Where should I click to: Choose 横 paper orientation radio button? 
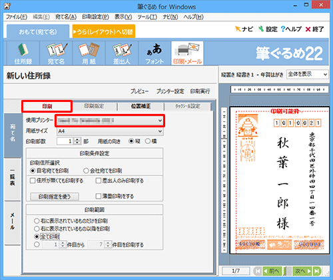click(148, 141)
